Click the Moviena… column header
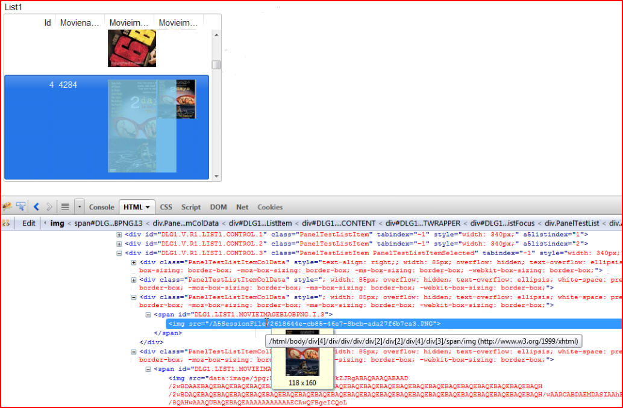Image resolution: width=623 pixels, height=408 pixels. coord(80,23)
